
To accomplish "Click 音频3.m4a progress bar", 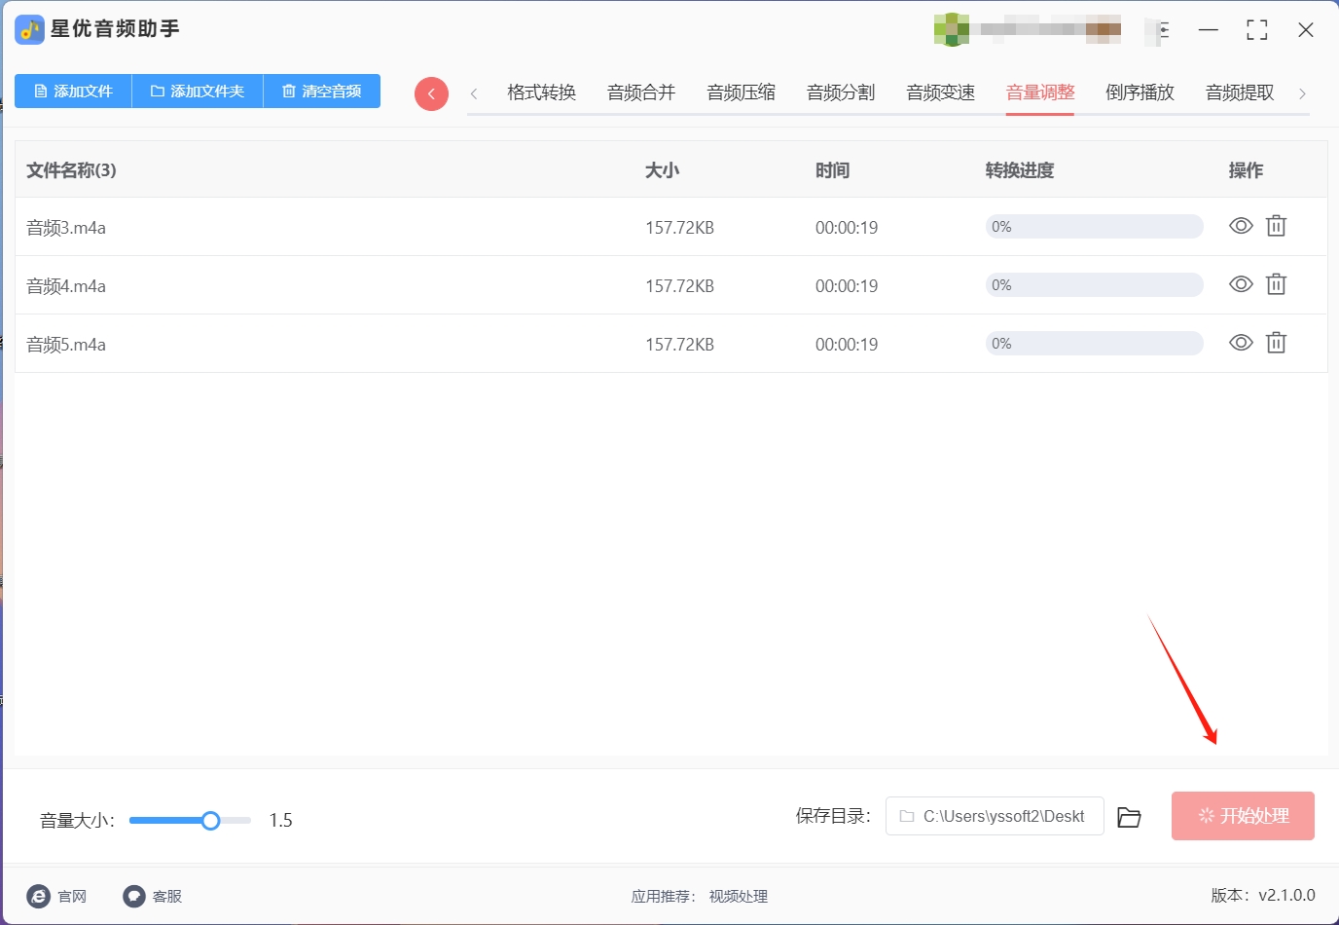I will (x=1094, y=227).
